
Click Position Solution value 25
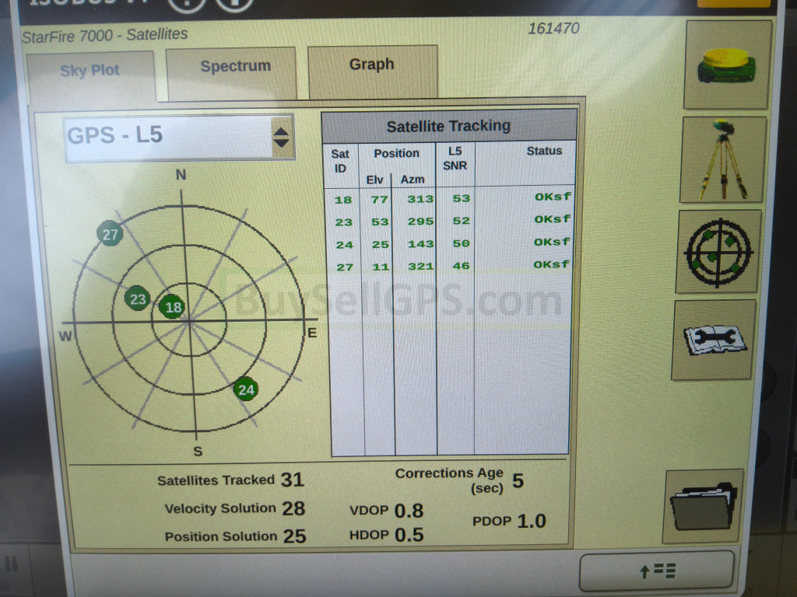coord(295,536)
